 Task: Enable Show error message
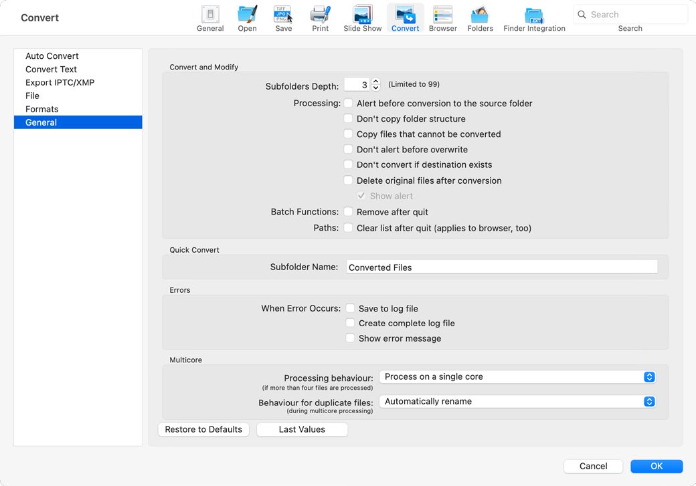(350, 338)
